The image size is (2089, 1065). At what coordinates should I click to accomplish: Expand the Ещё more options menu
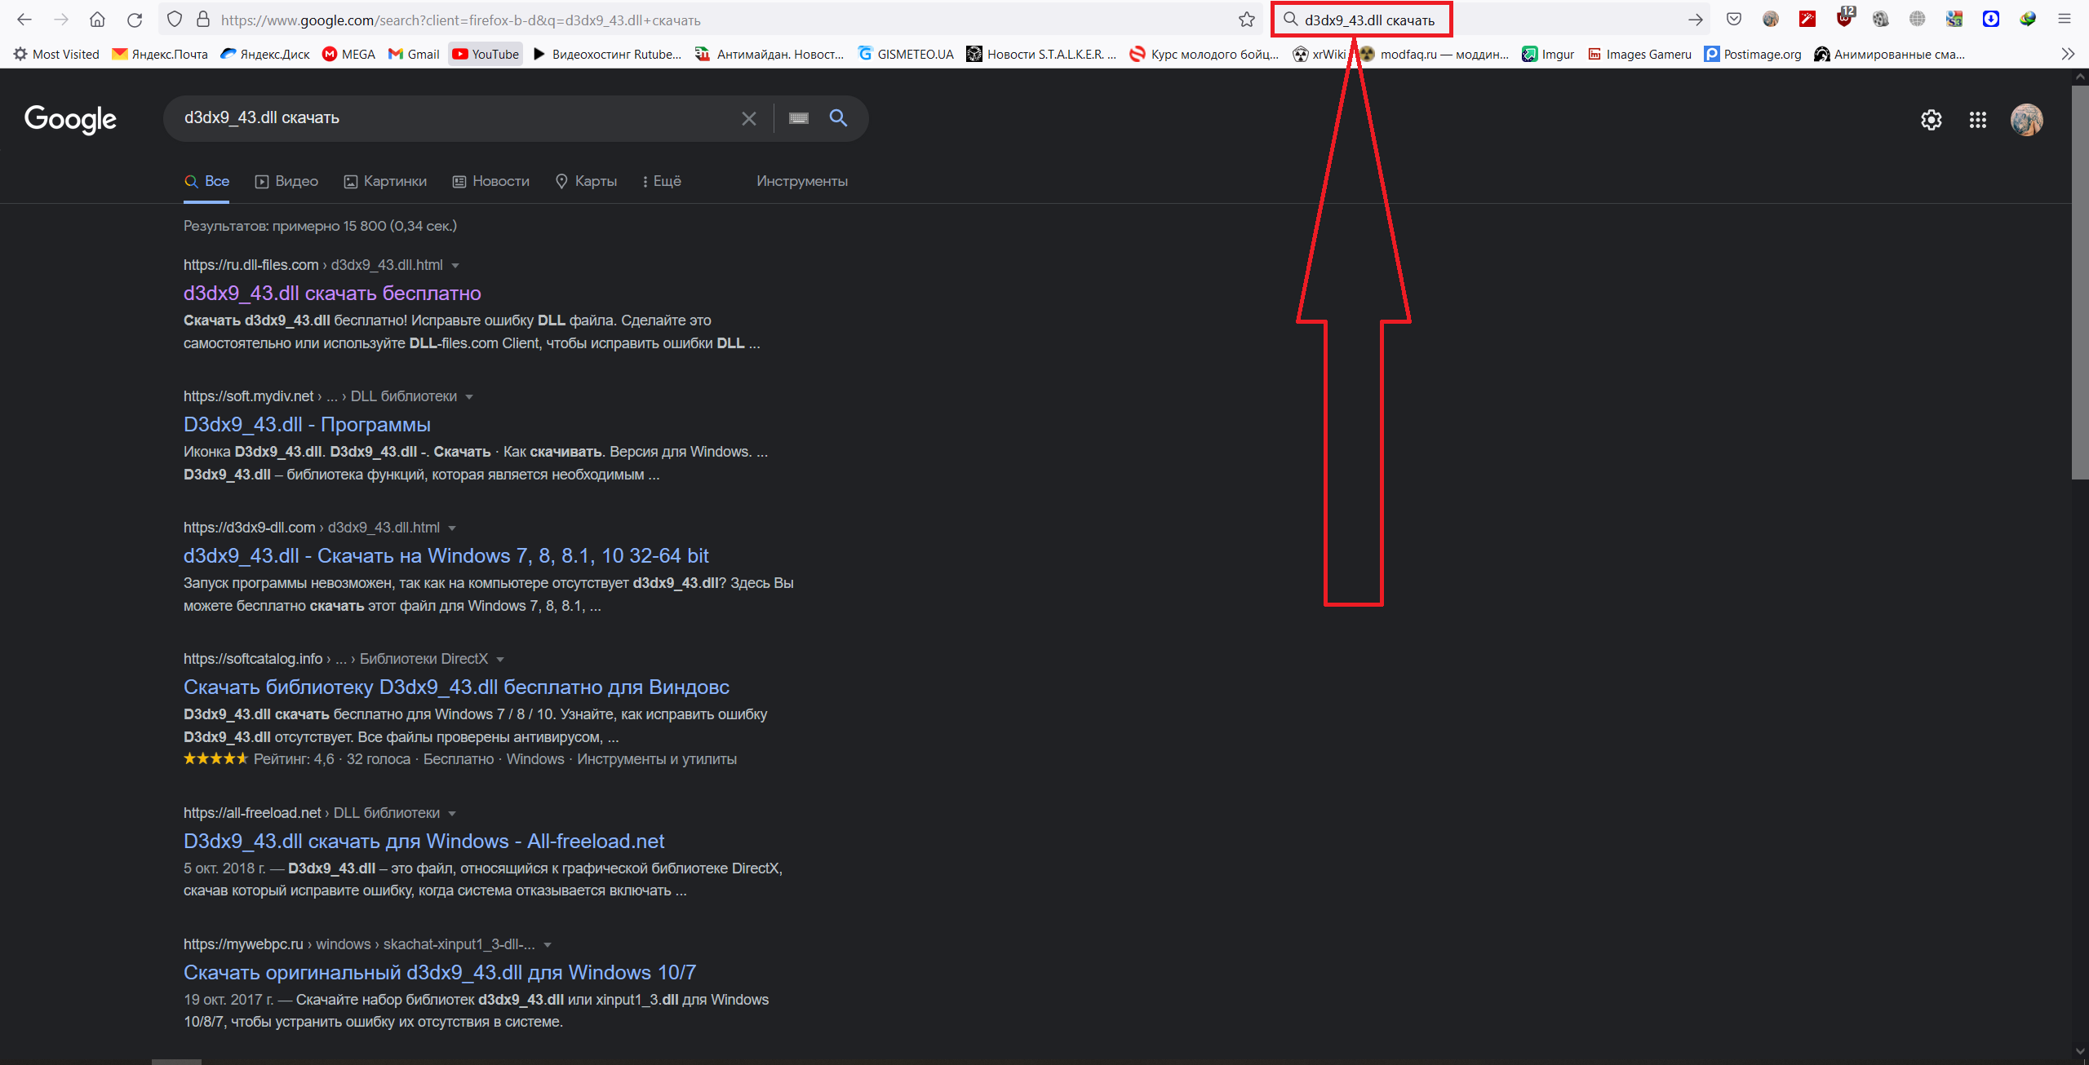click(662, 181)
